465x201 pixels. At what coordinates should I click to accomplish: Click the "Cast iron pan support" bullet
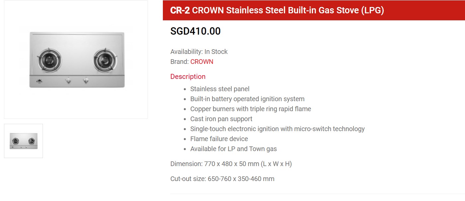pyautogui.click(x=221, y=119)
